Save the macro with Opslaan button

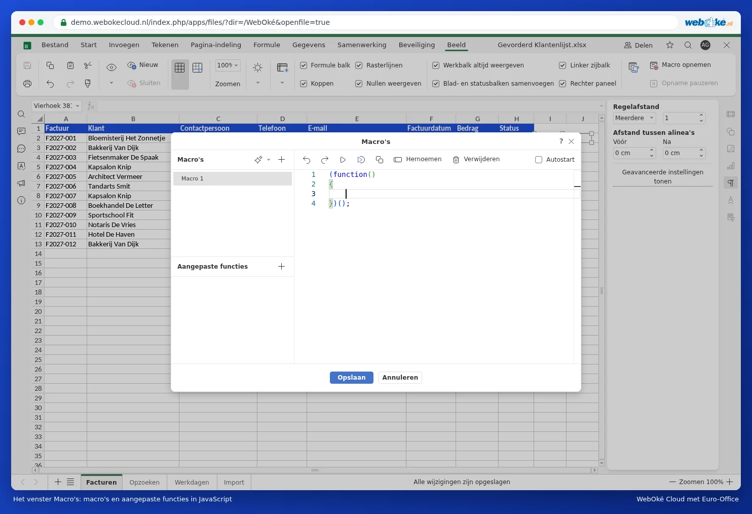coord(352,378)
